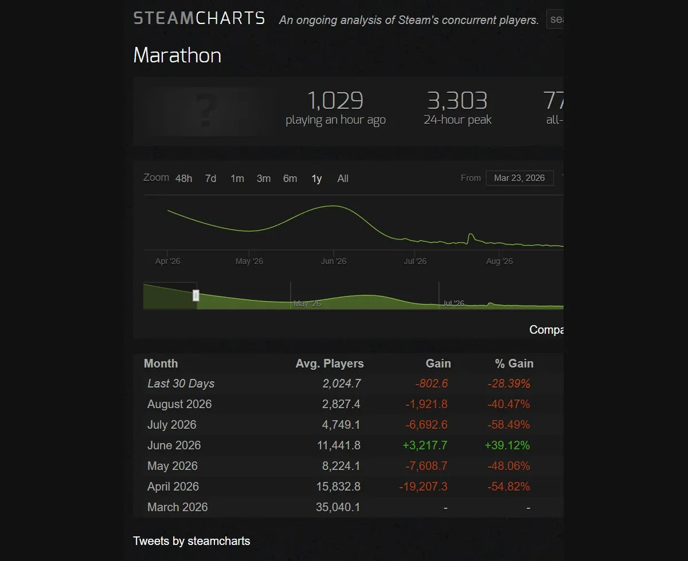
Task: Select the July 2026 row label
Action: tap(172, 425)
